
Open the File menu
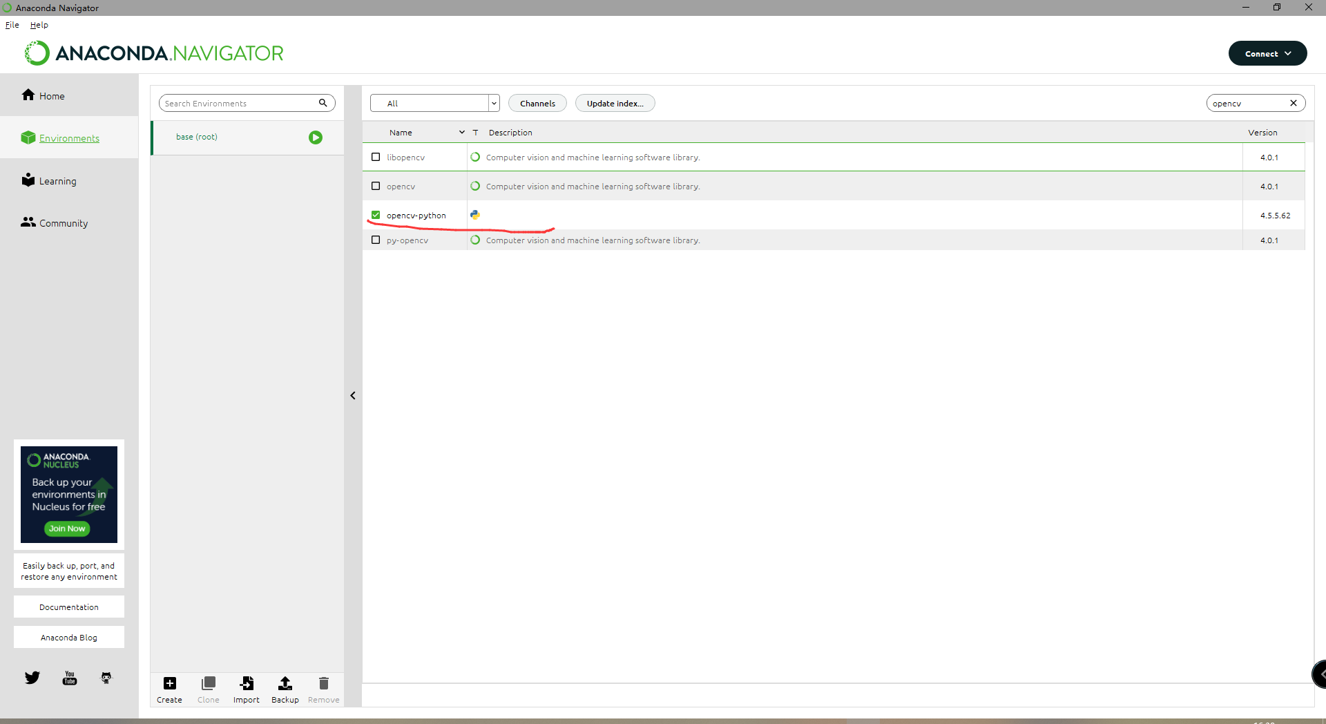(12, 25)
